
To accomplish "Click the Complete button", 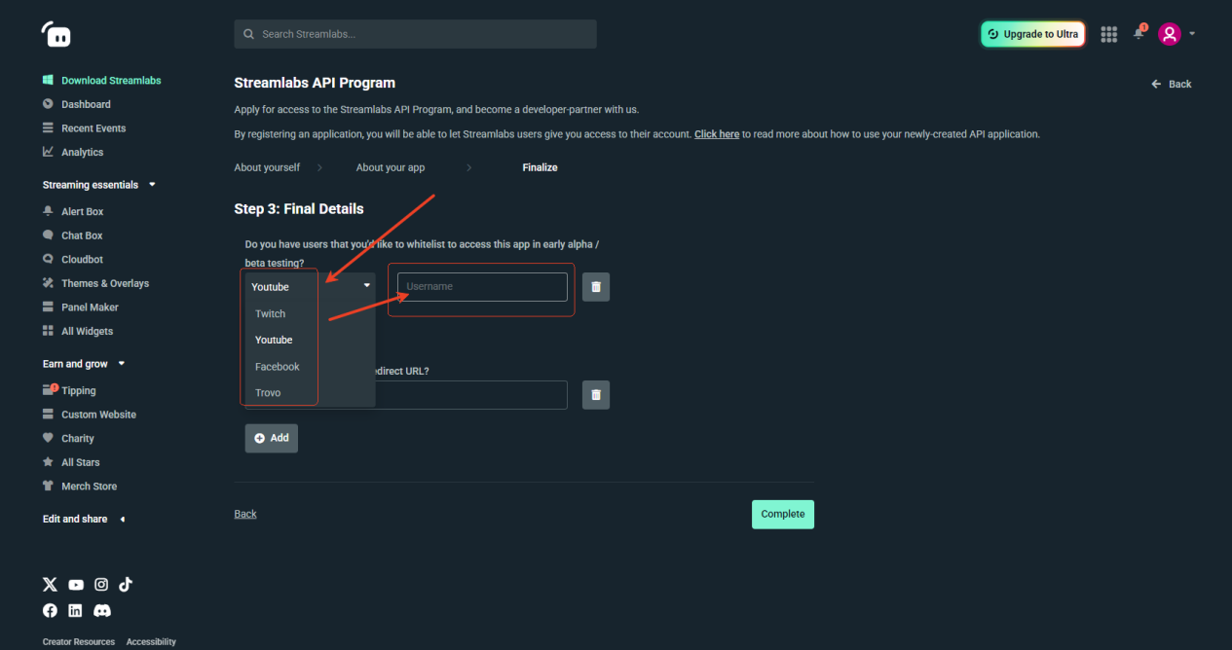I will (783, 514).
